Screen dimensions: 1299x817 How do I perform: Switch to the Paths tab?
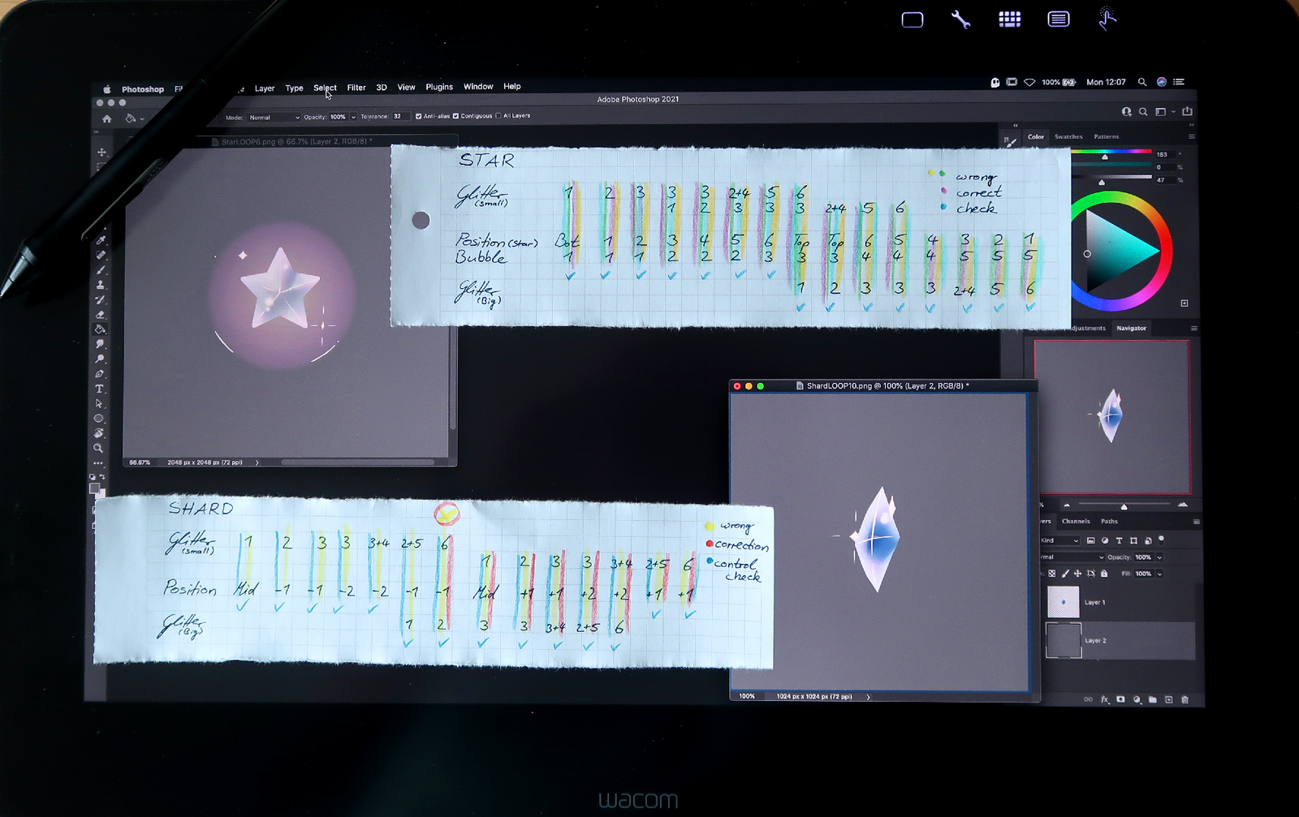coord(1109,521)
